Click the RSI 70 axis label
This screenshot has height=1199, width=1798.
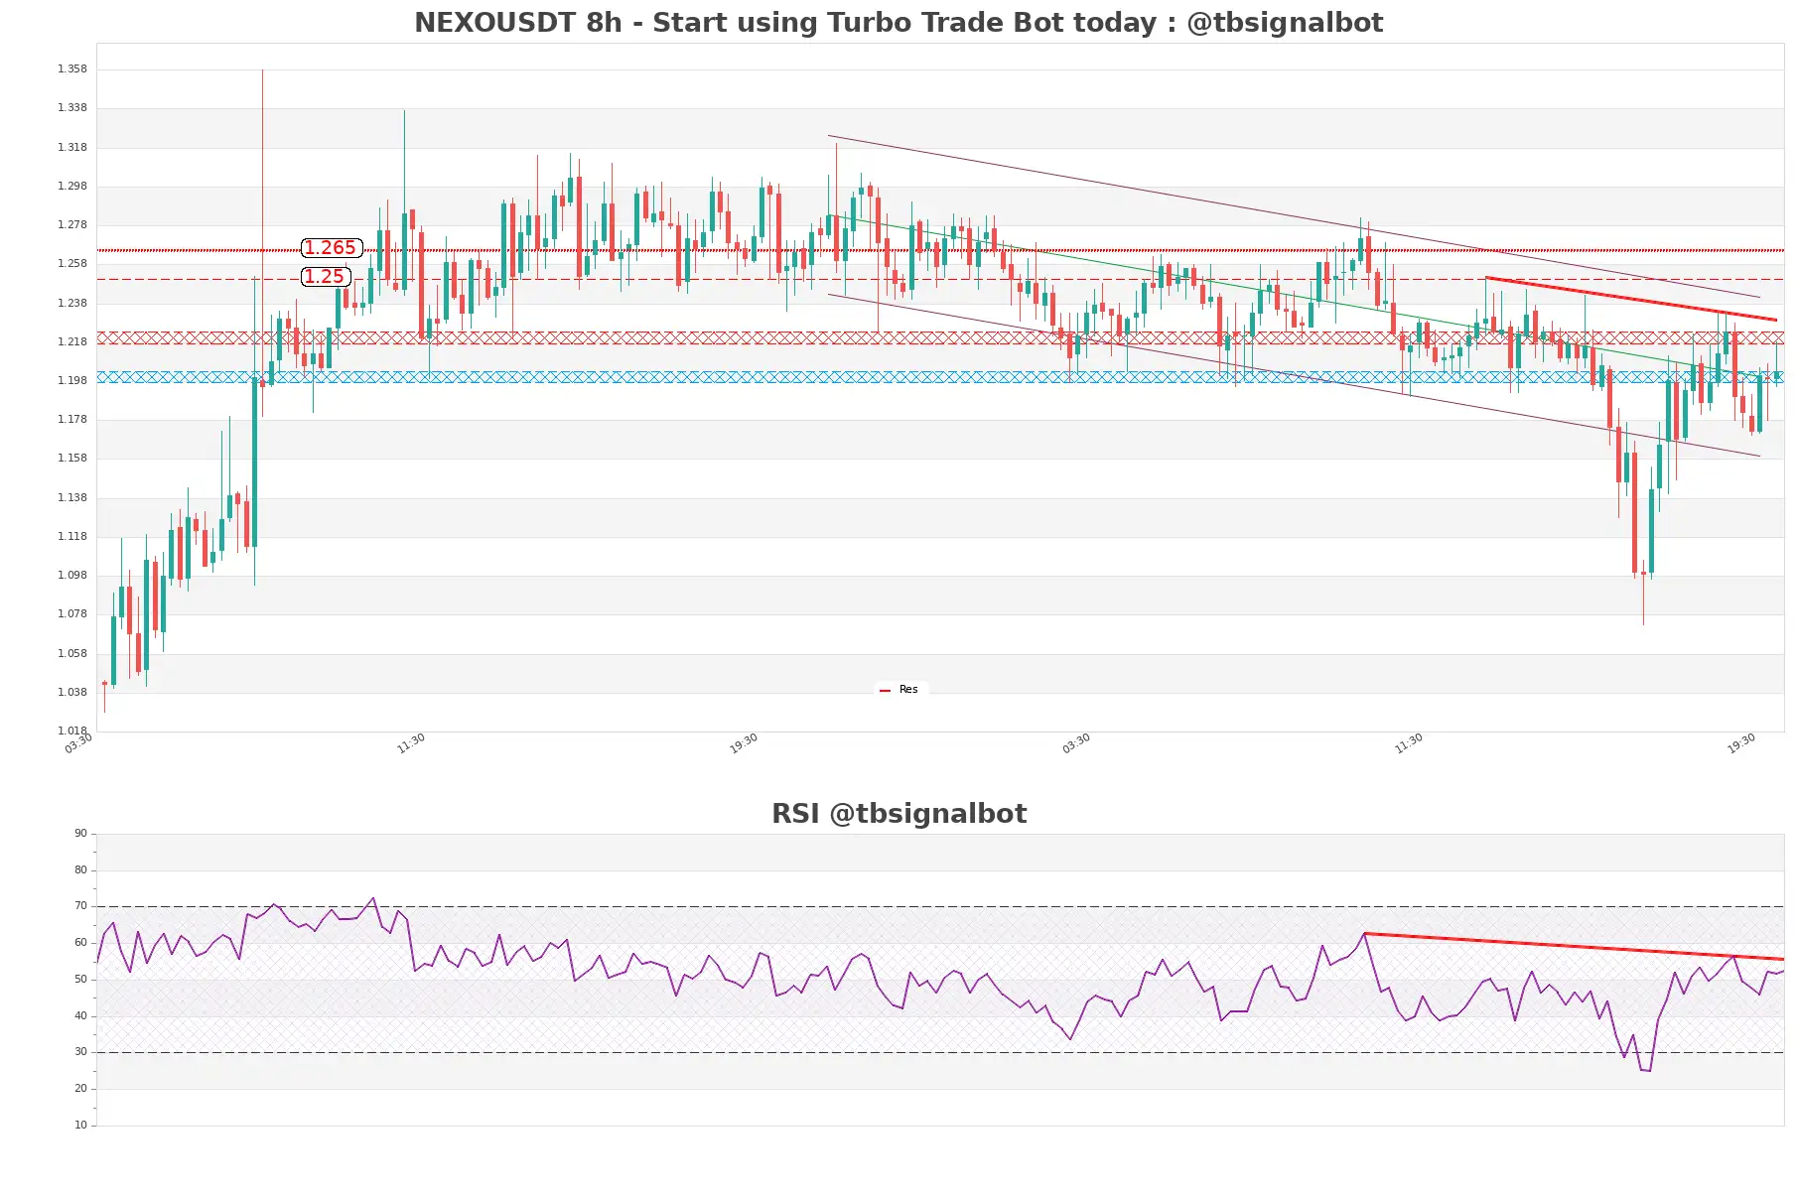[81, 906]
